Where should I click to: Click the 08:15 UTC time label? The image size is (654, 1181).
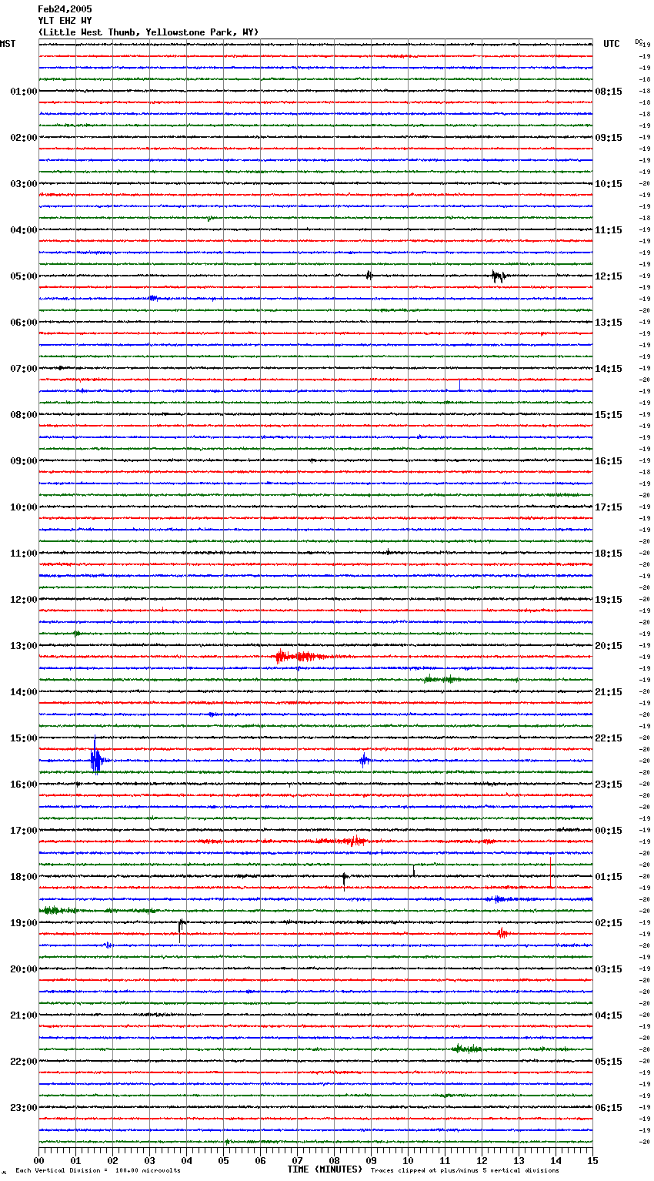[609, 92]
